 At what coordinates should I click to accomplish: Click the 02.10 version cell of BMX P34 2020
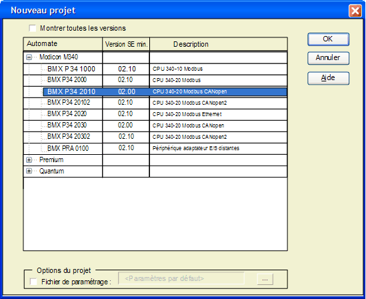click(x=126, y=114)
